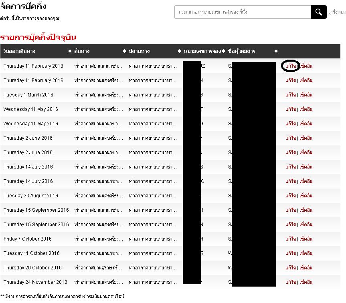Edit the Tuesday 23 August 2016 booking
This screenshot has width=346, height=303.
pos(291,195)
